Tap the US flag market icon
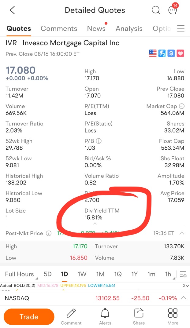The image size is (190, 328). [x=153, y=53]
